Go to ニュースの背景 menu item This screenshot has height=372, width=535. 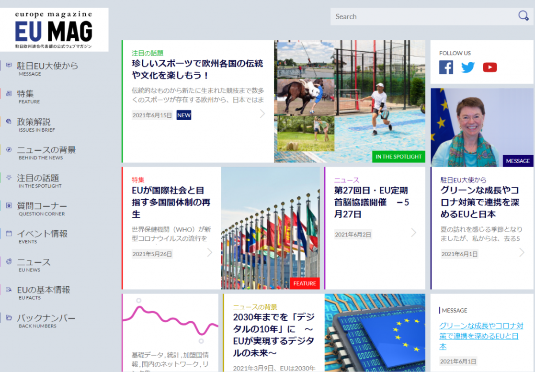[x=46, y=152]
